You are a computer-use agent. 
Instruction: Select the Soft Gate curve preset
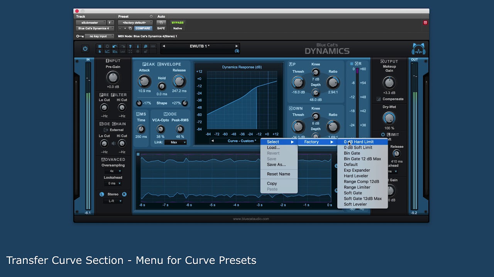point(363,193)
